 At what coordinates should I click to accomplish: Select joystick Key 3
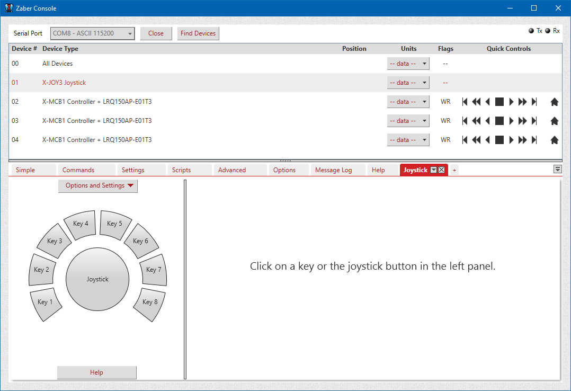55,241
